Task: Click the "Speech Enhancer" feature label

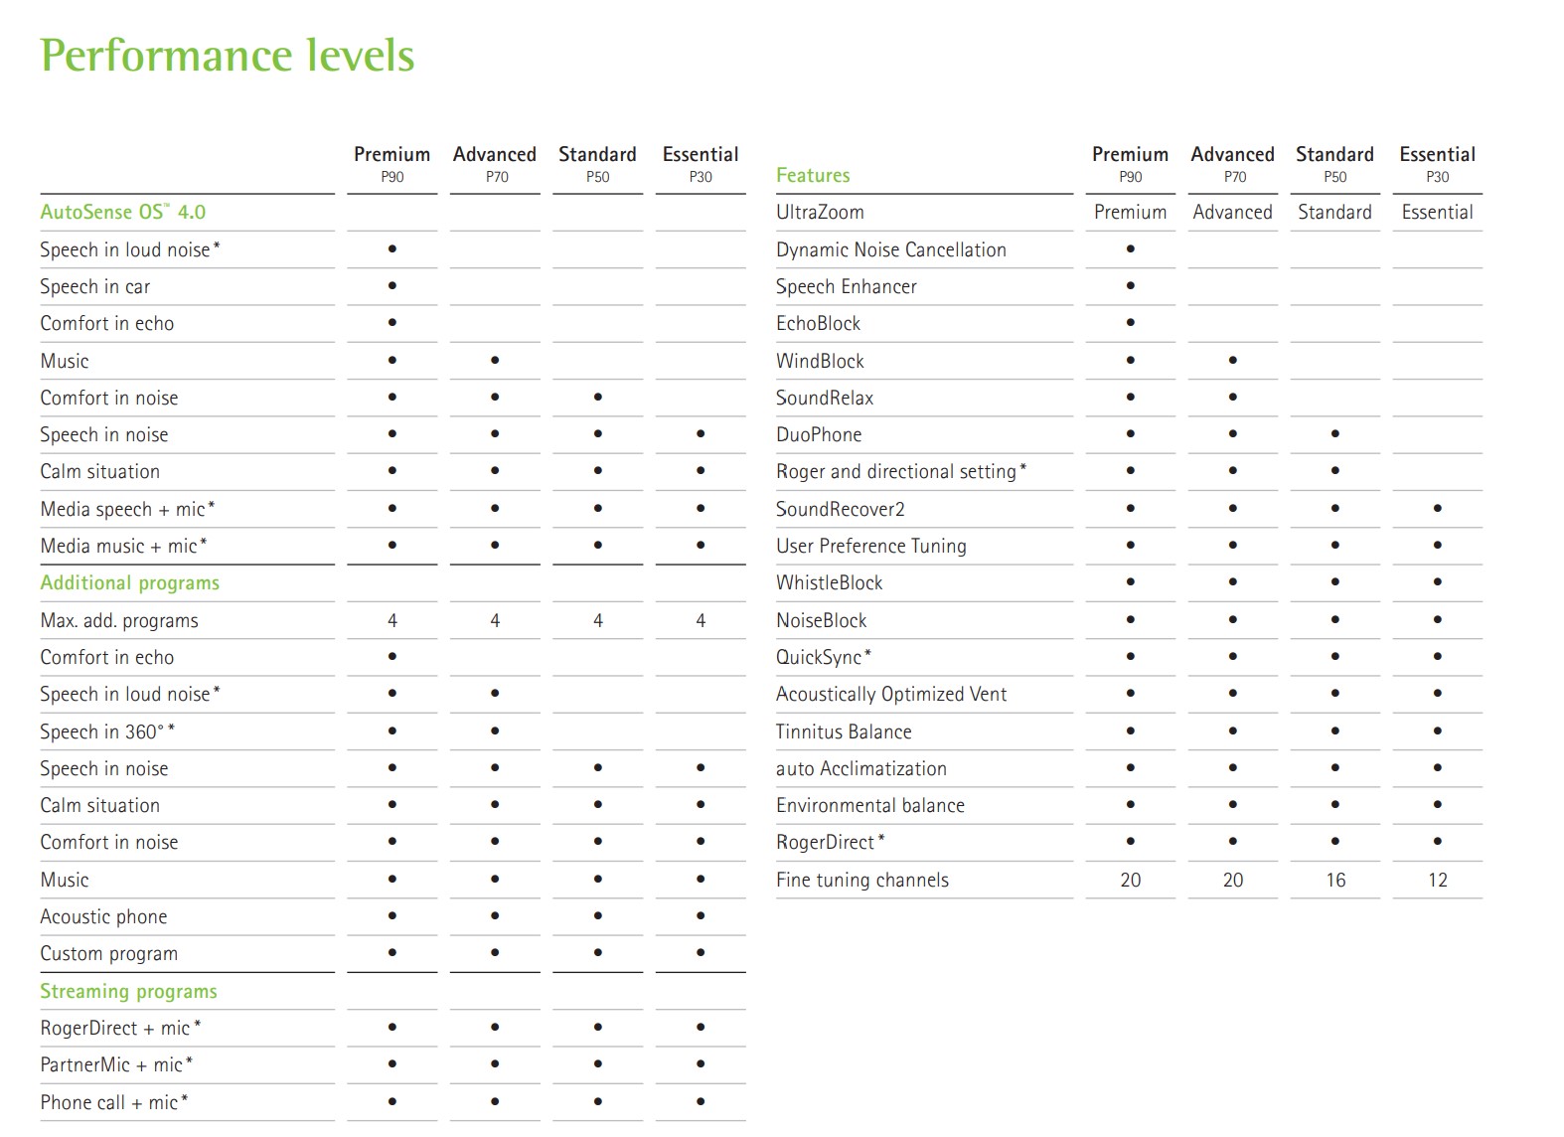Action: point(847,286)
